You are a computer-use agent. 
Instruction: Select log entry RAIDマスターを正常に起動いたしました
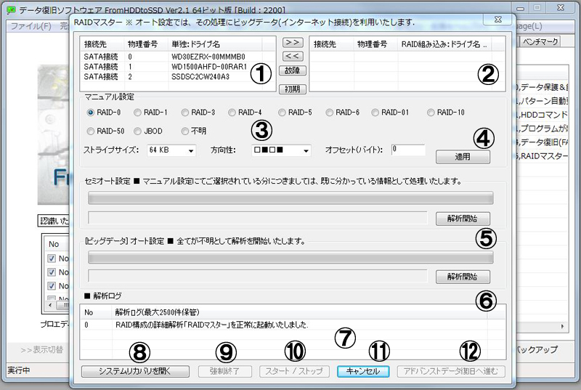(293, 325)
